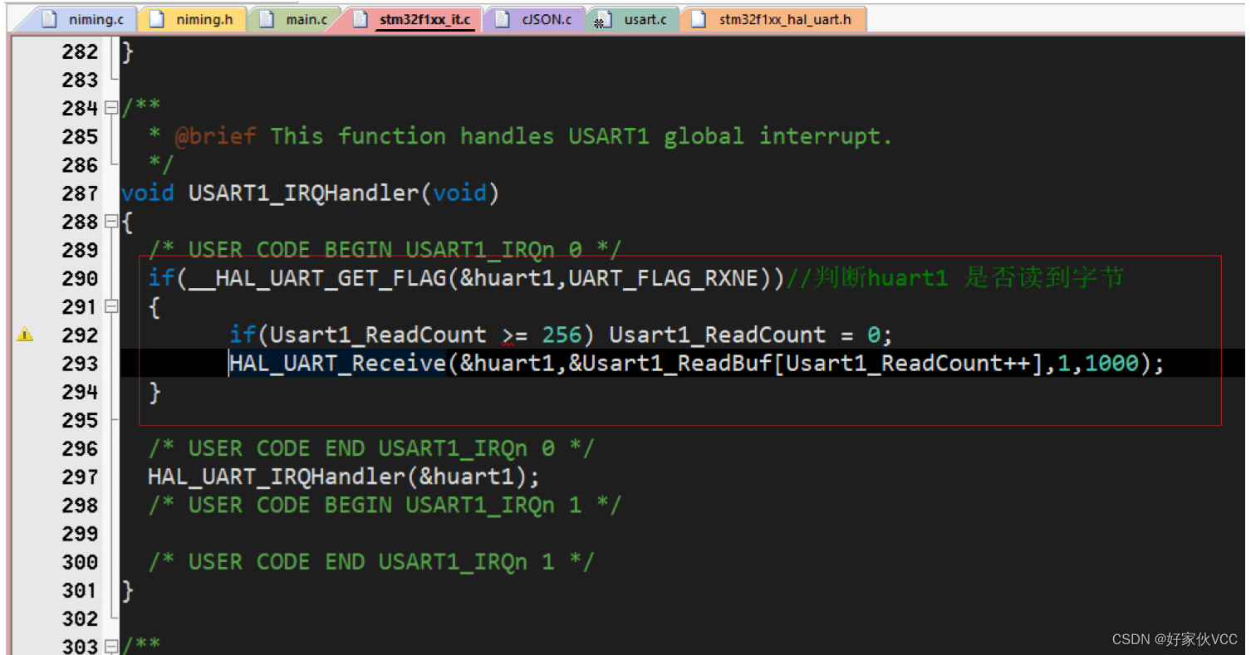Screen dimensions: 1251x655
Task: Click the warning icon beside line 292
Action: tap(25, 335)
